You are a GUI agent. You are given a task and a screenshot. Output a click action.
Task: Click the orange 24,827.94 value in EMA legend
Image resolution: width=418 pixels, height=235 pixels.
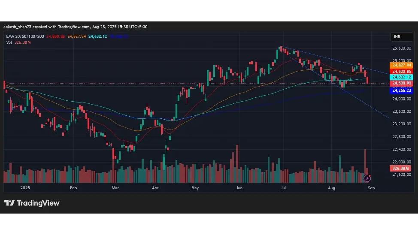[x=76, y=36]
